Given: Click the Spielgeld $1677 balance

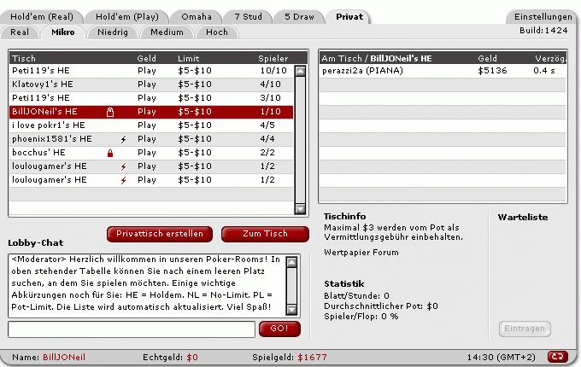Looking at the screenshot, I should (290, 358).
